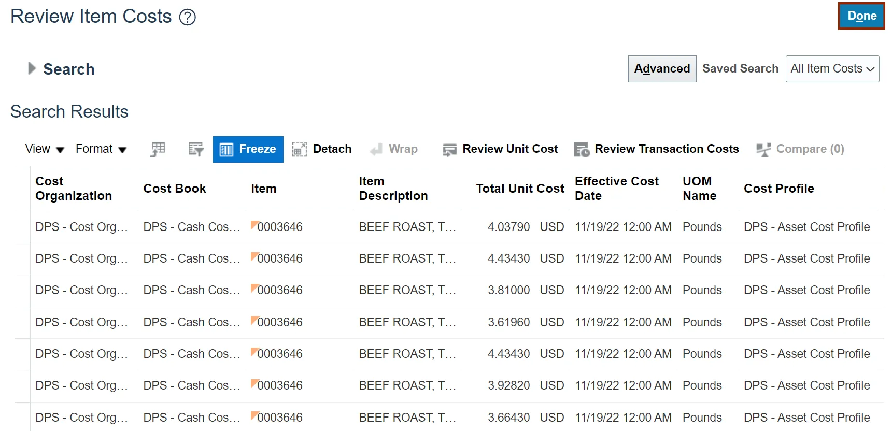This screenshot has height=431, width=892.
Task: Detach the search results table
Action: [322, 149]
